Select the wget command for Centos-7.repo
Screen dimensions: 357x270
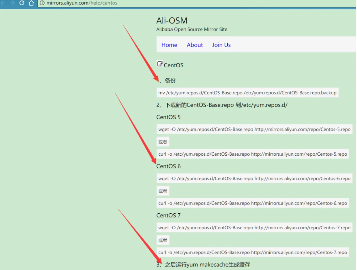(254, 228)
